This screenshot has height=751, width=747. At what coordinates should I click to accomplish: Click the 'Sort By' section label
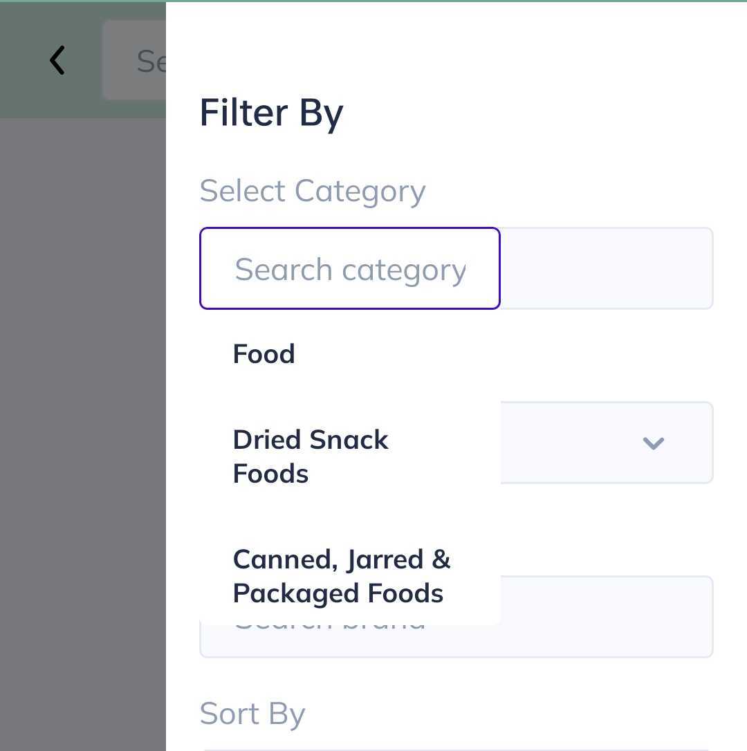pyautogui.click(x=252, y=714)
